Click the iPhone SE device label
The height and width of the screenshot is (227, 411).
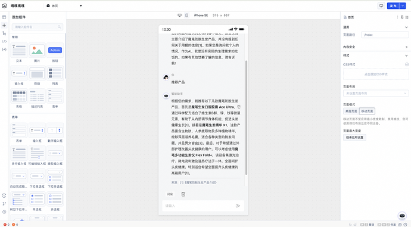201,15
